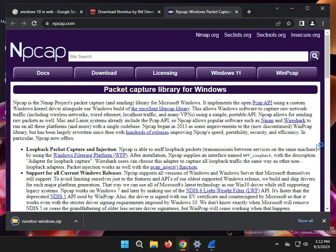Click the Site Search input field
The image size is (336, 252).
coord(188,56)
